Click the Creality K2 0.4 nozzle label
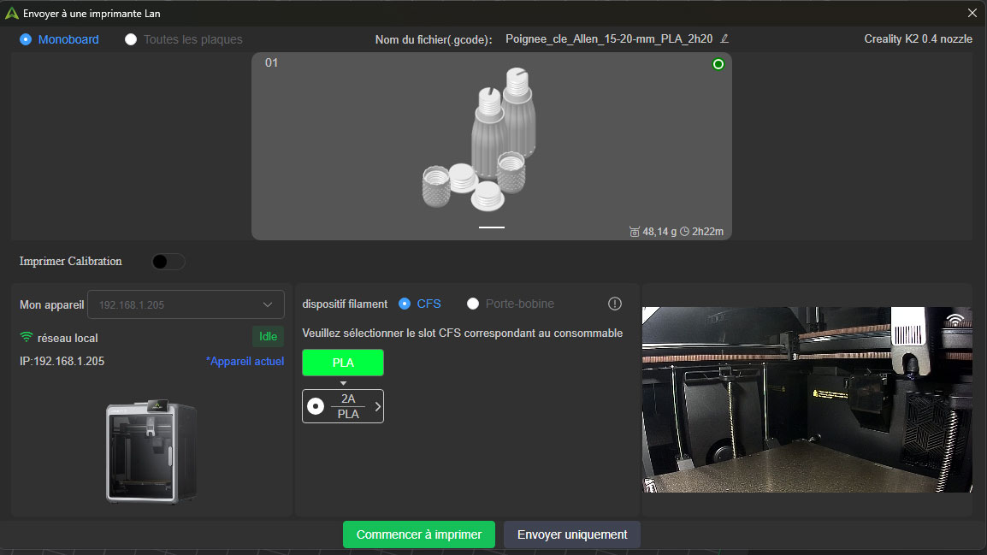 (x=918, y=39)
